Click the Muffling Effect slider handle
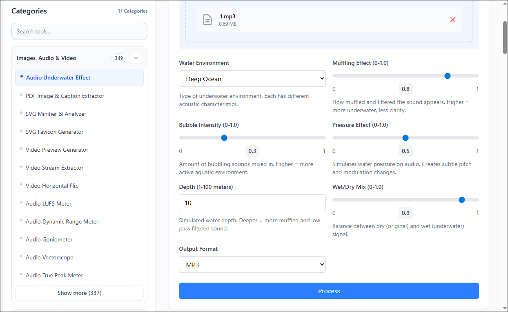Viewport: 508px width, 312px height. click(x=447, y=76)
